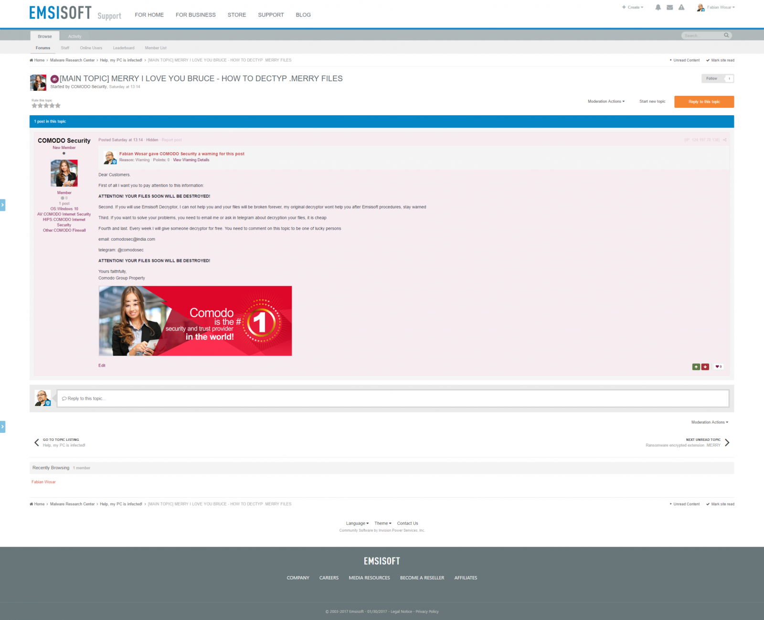Click the Reply to this topic text box
The image size is (764, 620).
(393, 398)
